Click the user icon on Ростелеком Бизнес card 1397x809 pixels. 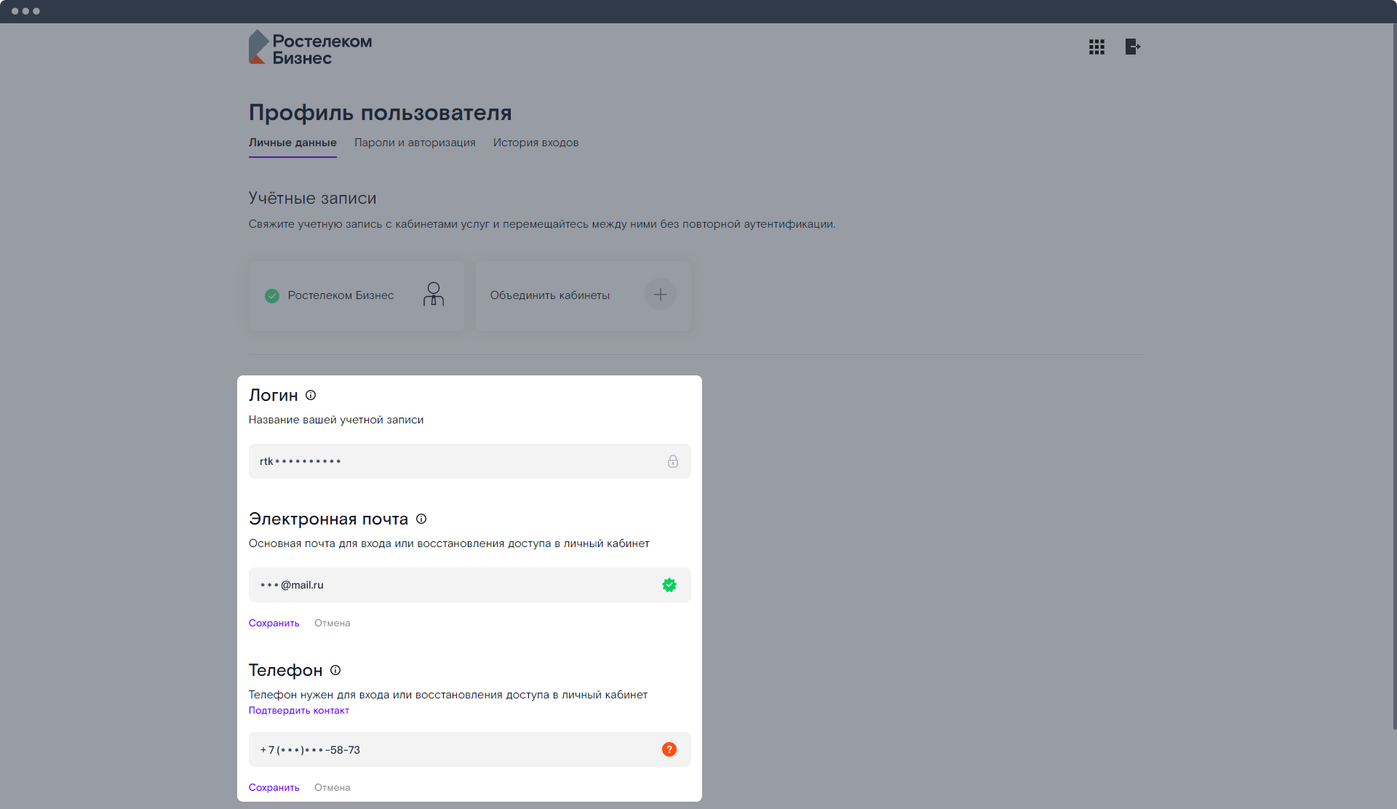point(434,294)
